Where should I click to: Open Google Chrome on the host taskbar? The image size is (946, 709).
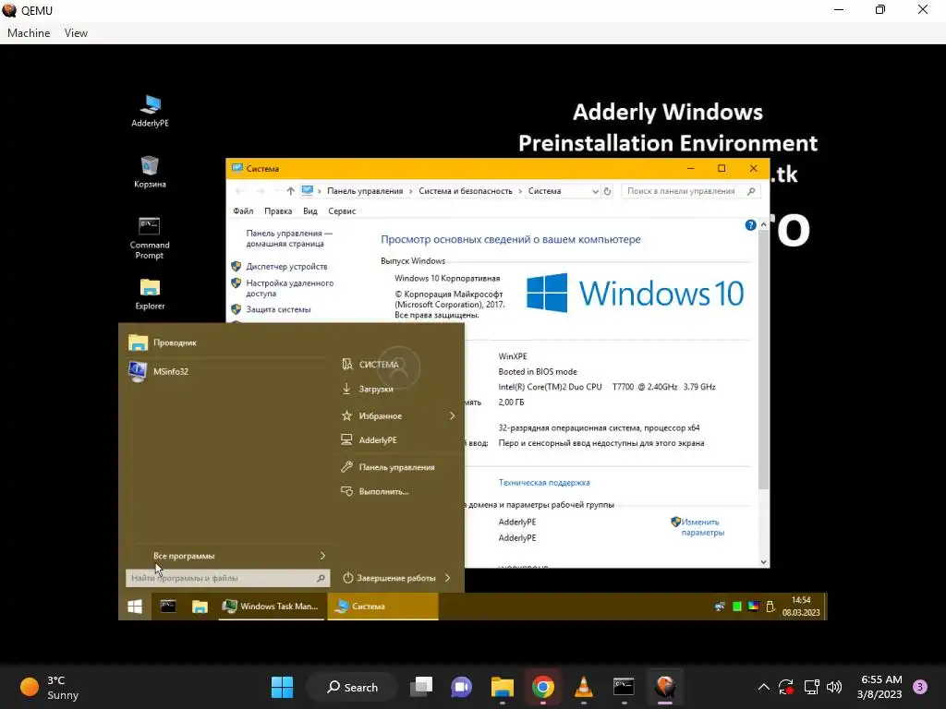coord(542,687)
